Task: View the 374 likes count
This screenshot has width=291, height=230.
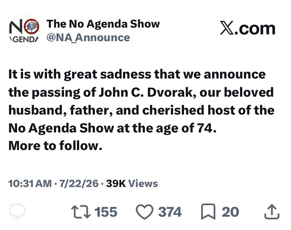Action: point(170,212)
